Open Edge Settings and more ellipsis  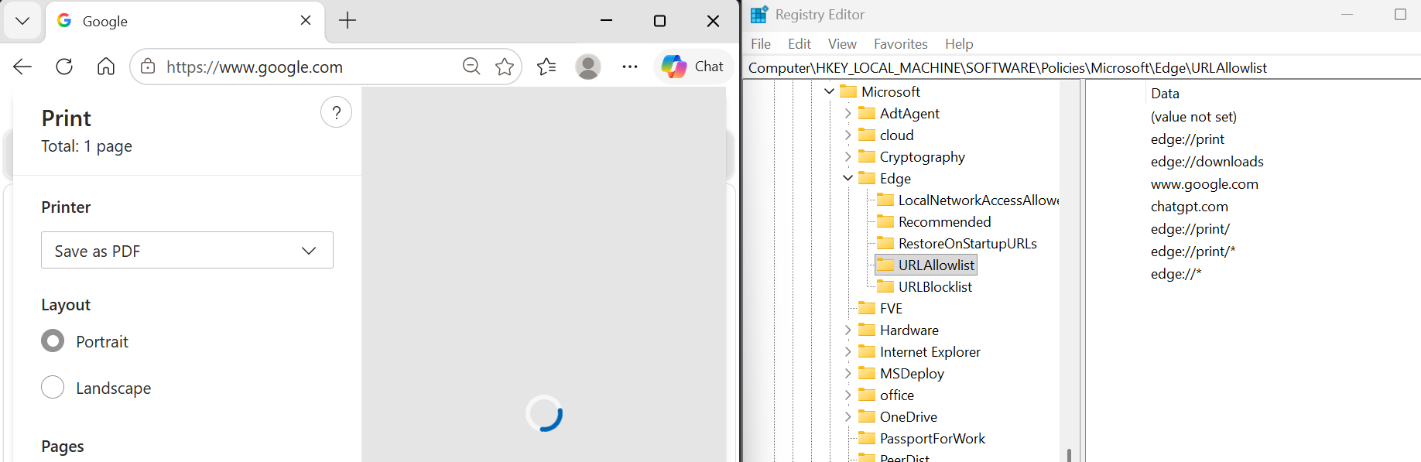coord(630,67)
